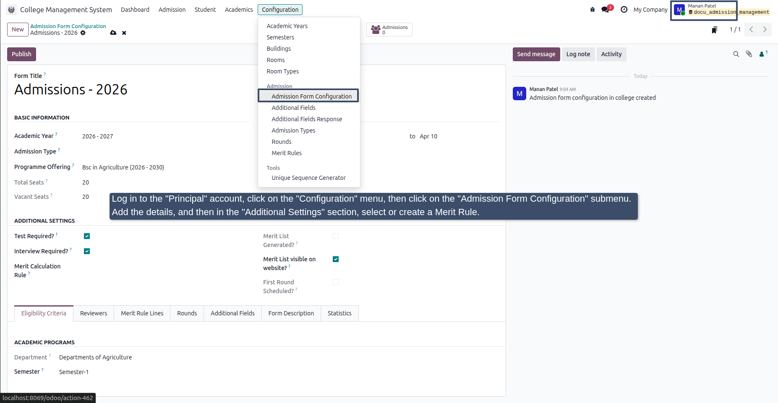Image resolution: width=778 pixels, height=403 pixels.
Task: Click the Activity button
Action: coord(611,54)
